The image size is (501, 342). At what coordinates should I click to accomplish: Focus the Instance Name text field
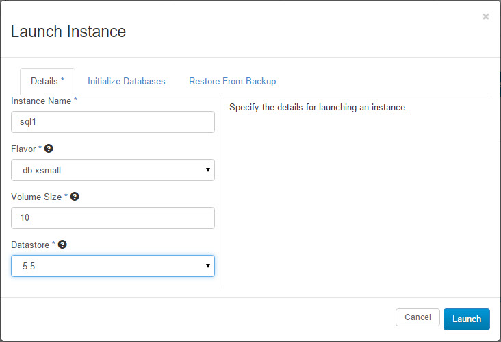113,122
